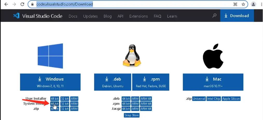The image size is (263, 120).
Task: Download System Installer ARM
Action: coord(74,104)
